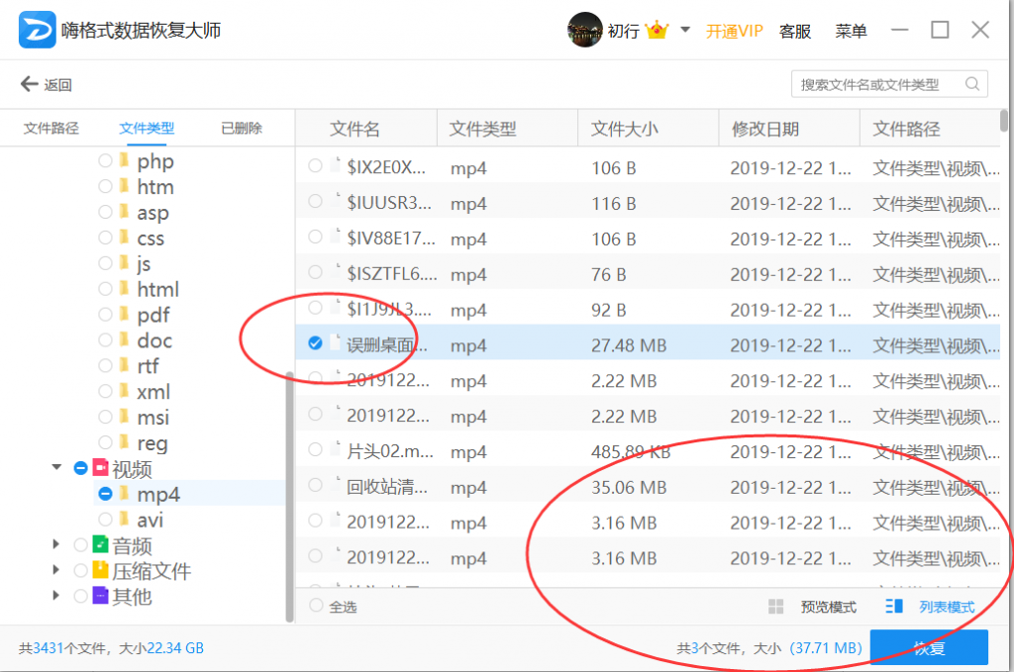This screenshot has width=1014, height=672.
Task: Click 返回 back button text
Action: point(57,85)
